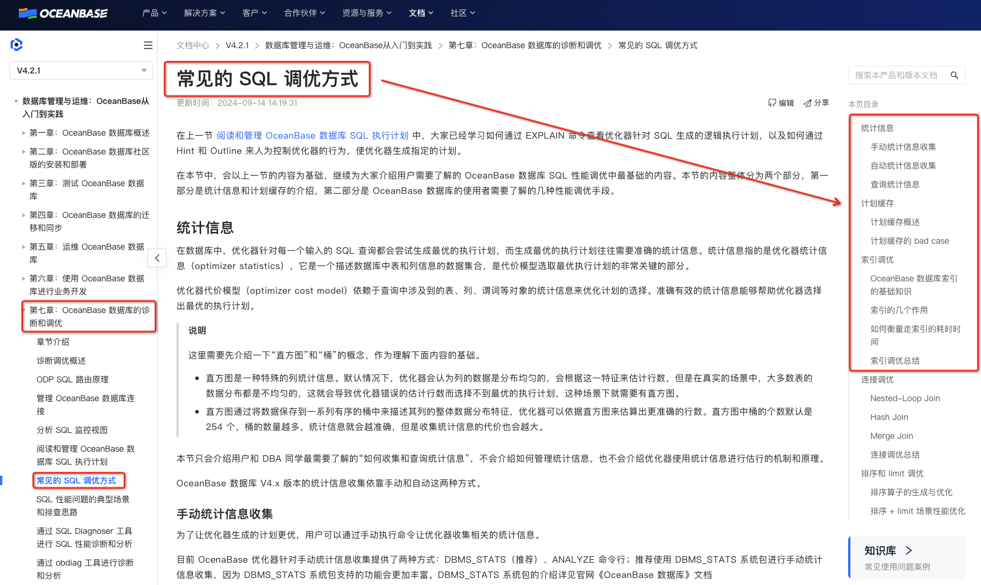Click the 文档中心 breadcrumb link
Viewport: 981px width, 585px height.
[192, 45]
